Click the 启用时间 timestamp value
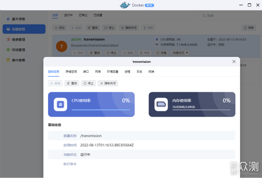Viewport: 262px width, 178px height. pyautogui.click(x=107, y=145)
